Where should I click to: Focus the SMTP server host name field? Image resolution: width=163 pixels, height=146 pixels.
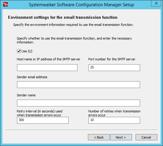coord(47,68)
